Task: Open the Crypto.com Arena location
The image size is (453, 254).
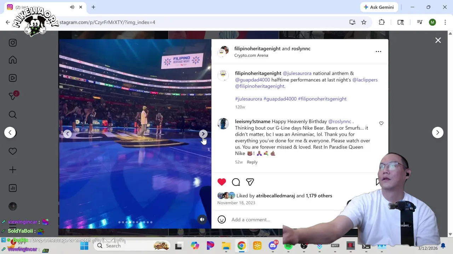Action: (x=251, y=55)
